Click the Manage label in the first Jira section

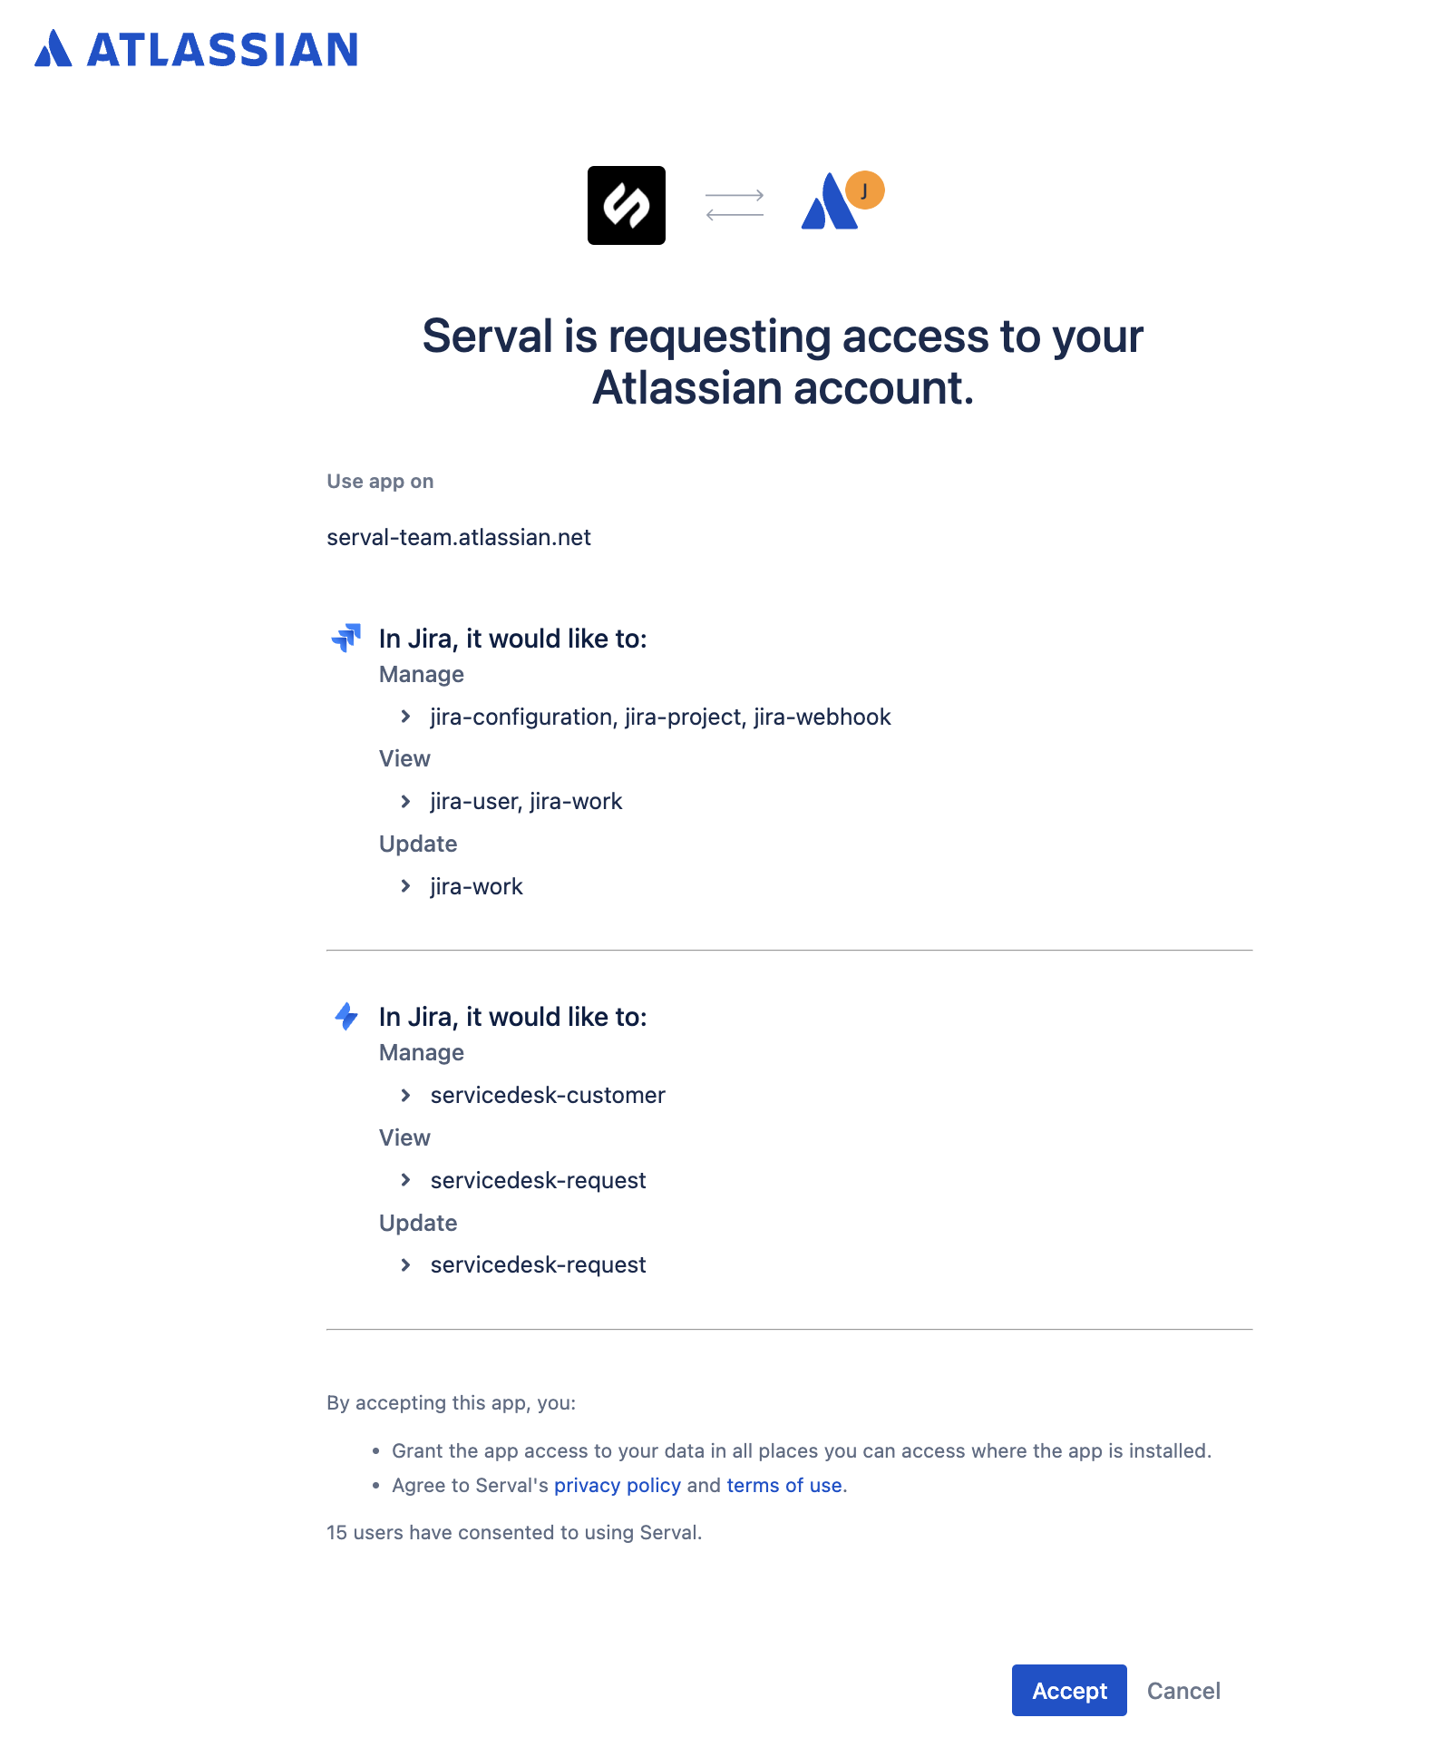421,674
